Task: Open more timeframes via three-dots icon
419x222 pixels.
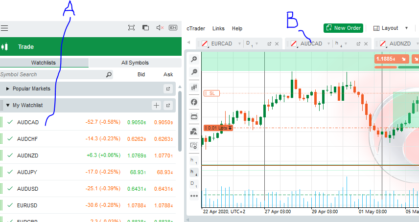Action: coord(194,196)
